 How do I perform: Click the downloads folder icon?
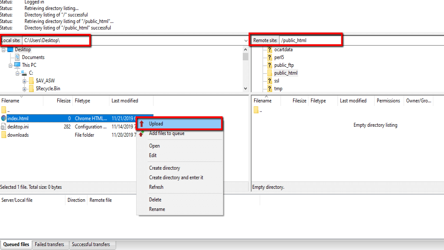coord(3,135)
